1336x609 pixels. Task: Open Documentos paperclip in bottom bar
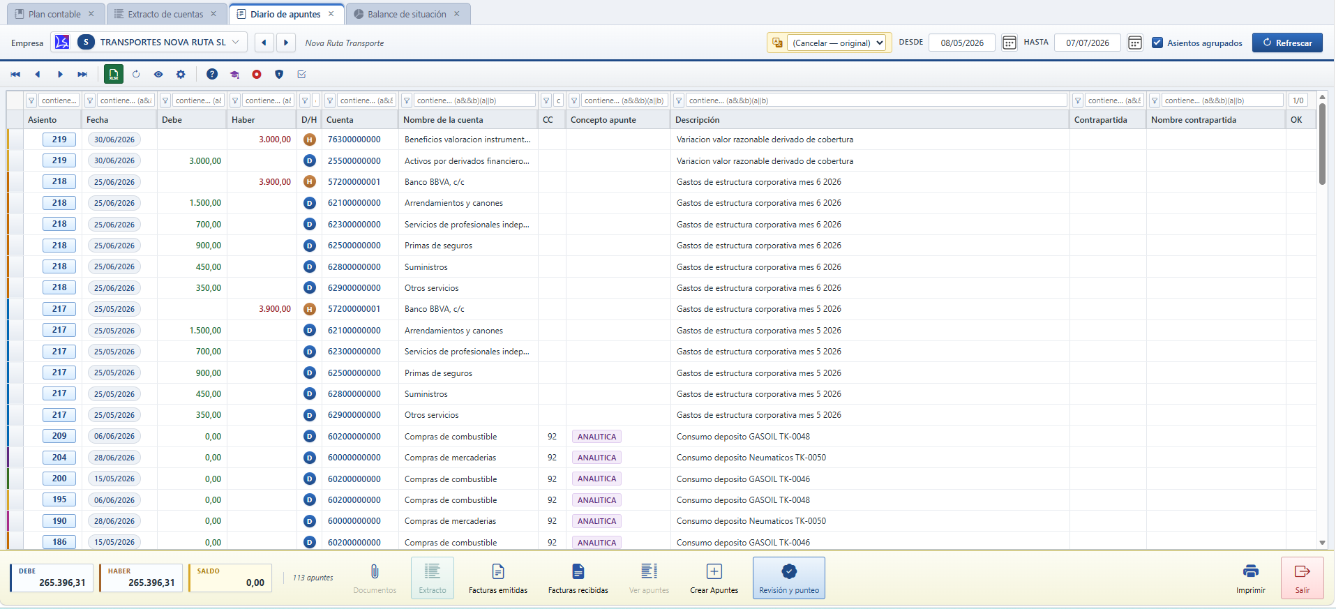pos(375,578)
